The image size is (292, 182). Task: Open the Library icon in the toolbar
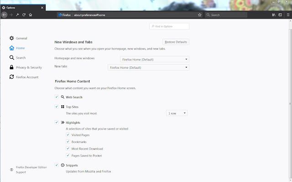(x=274, y=15)
